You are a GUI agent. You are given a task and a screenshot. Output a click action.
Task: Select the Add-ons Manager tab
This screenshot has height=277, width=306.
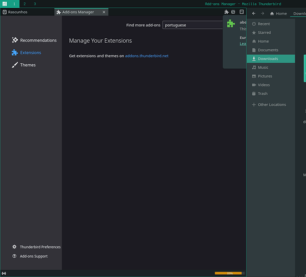pyautogui.click(x=81, y=12)
